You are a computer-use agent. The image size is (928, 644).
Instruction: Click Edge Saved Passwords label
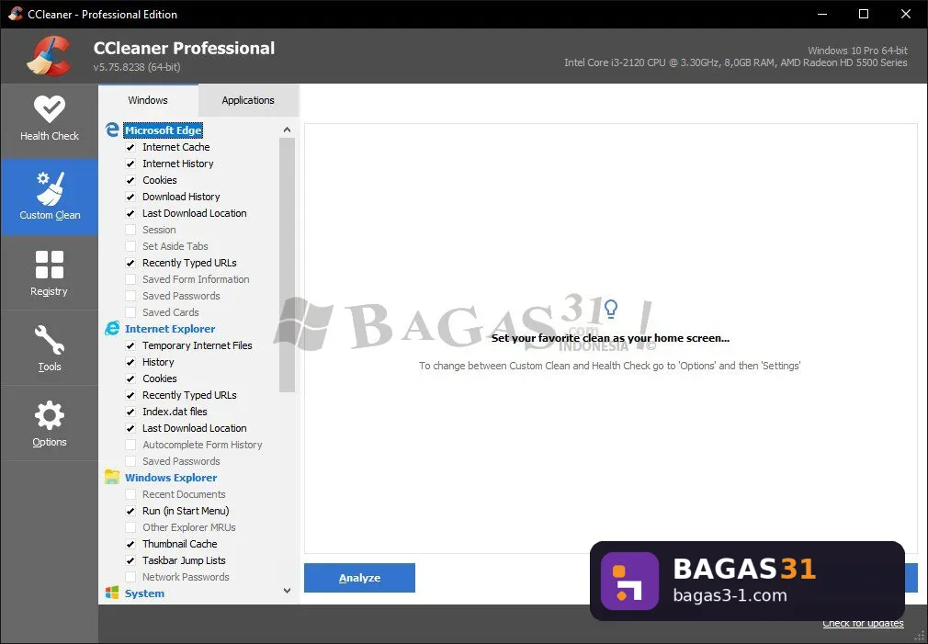tap(181, 296)
